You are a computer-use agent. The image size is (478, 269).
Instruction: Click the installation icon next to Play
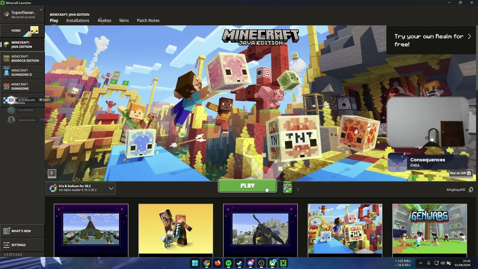287,188
